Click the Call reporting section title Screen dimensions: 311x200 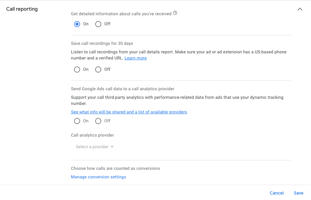click(22, 9)
